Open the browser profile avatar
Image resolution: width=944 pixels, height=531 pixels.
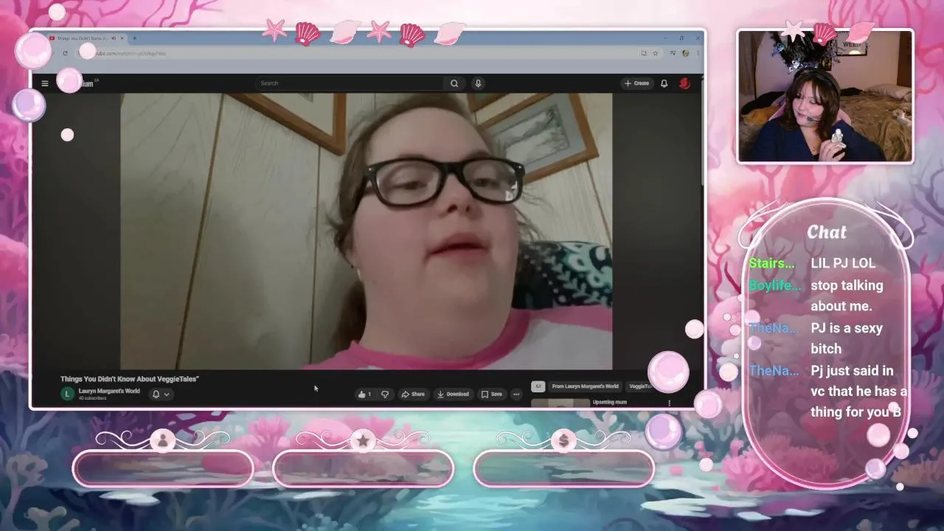pyautogui.click(x=686, y=53)
